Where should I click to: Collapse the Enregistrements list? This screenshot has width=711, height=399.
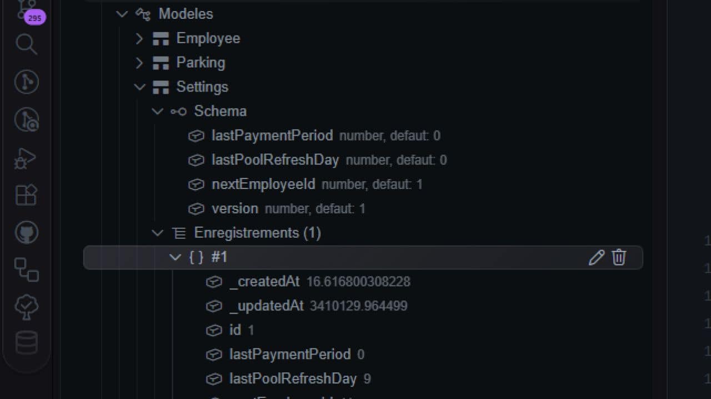[158, 233]
